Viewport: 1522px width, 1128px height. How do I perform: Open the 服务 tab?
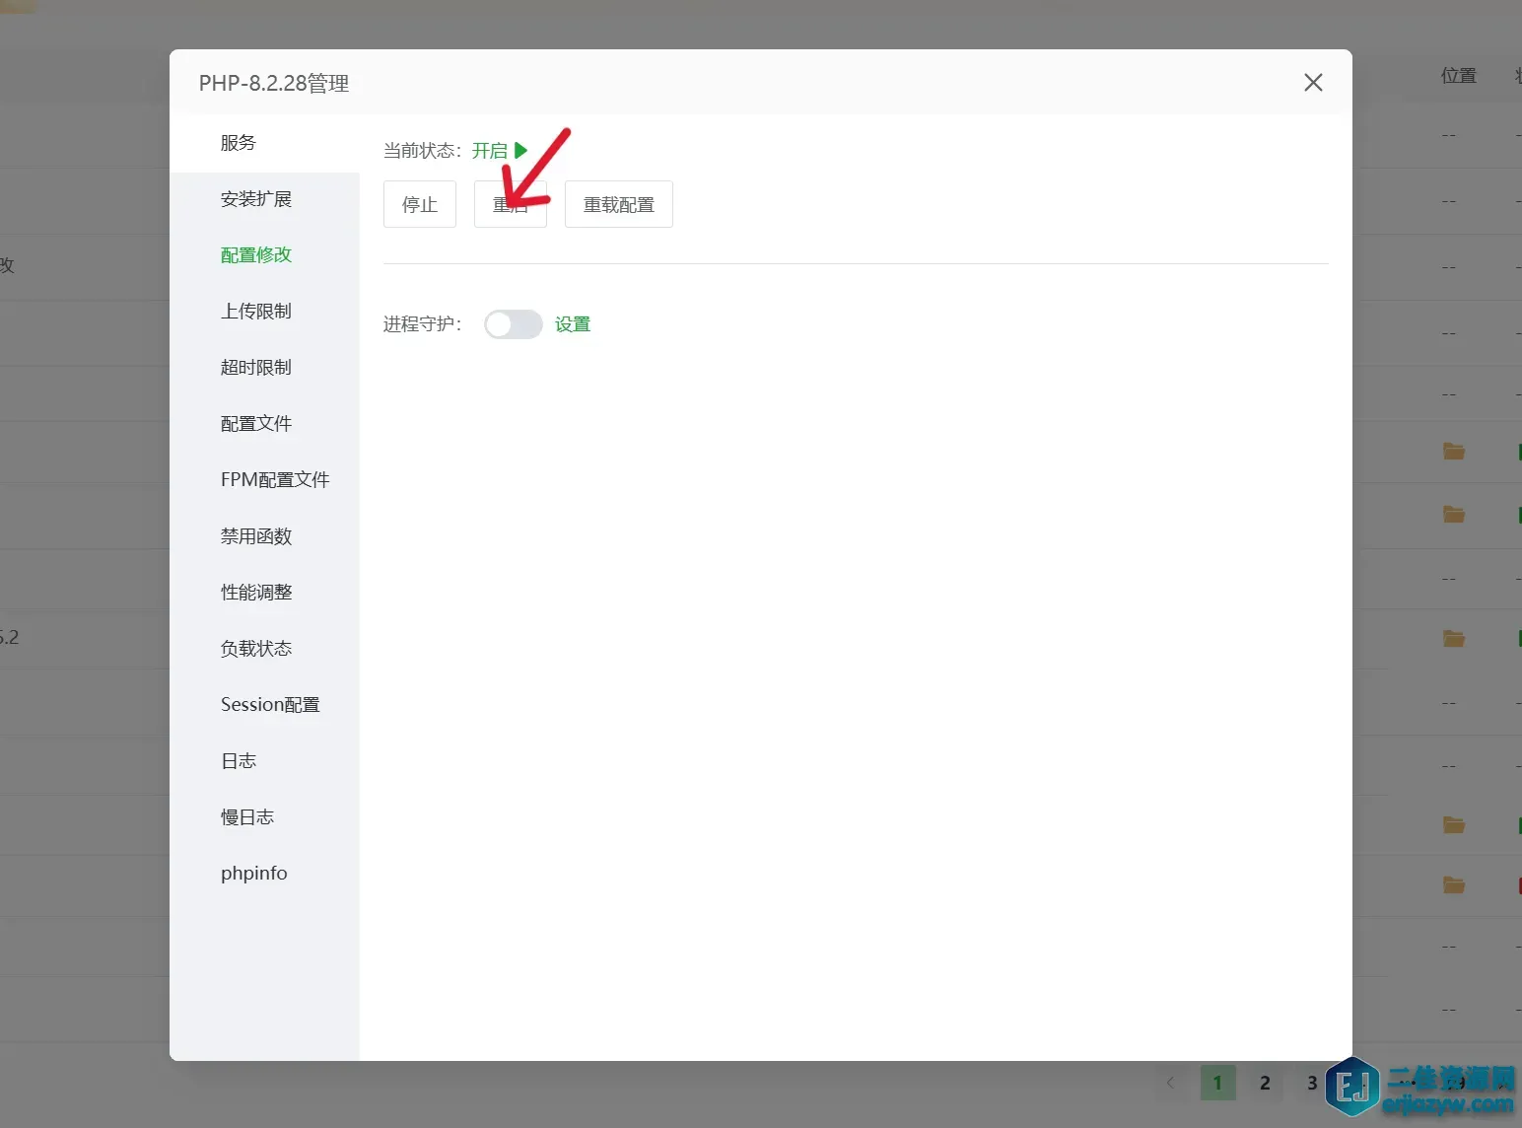point(239,143)
